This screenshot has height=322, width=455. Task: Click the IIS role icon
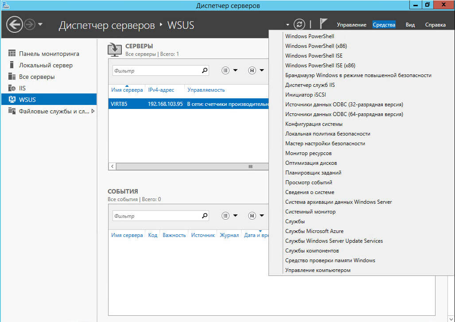pos(12,88)
